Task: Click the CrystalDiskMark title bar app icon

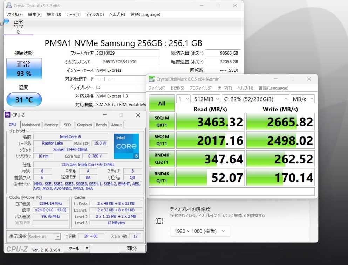Action: tap(151, 79)
